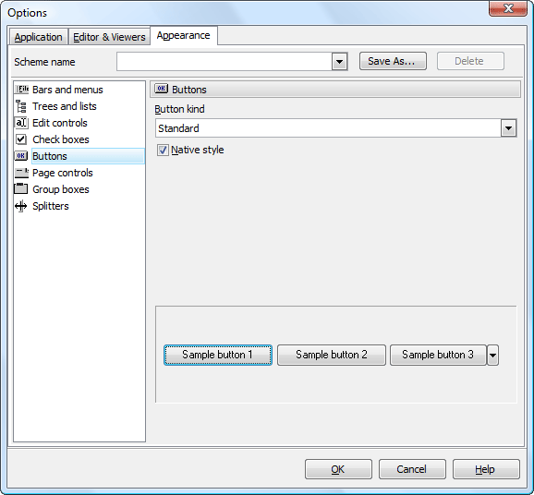534x495 pixels.
Task: Confirm with the OK button
Action: 338,469
